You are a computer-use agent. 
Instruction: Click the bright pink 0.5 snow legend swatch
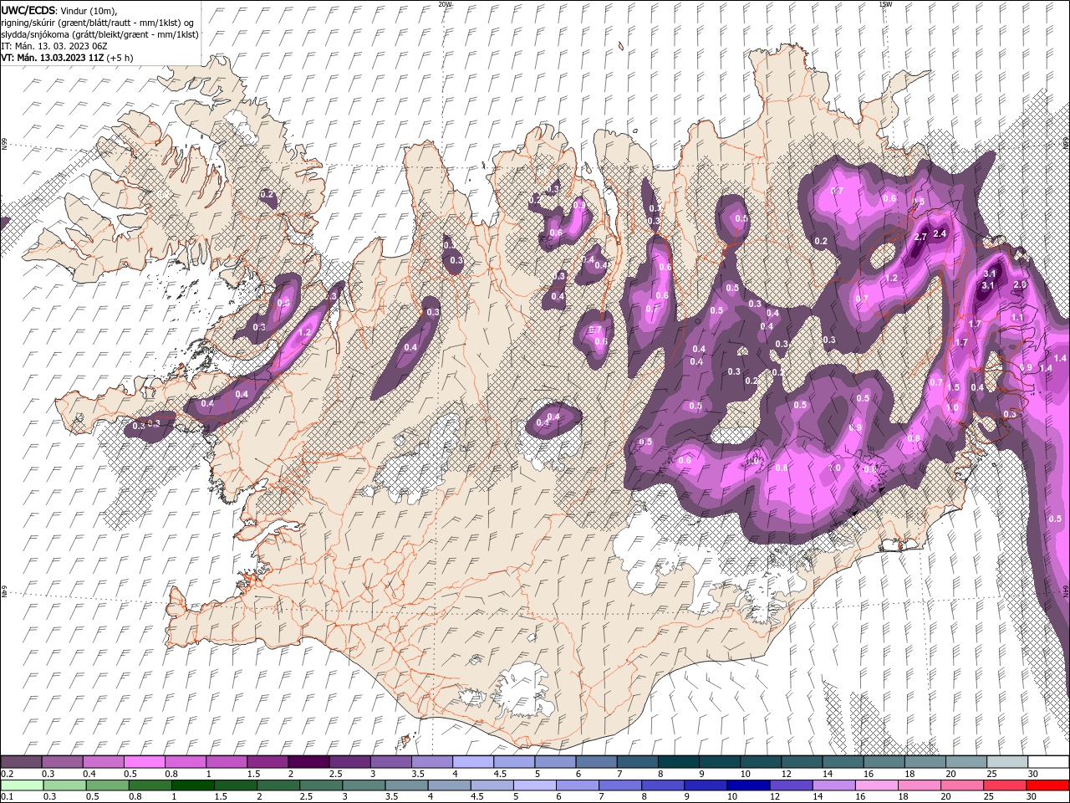click(144, 762)
